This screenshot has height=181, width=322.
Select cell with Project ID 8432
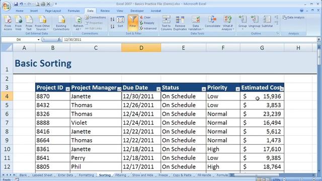52,105
